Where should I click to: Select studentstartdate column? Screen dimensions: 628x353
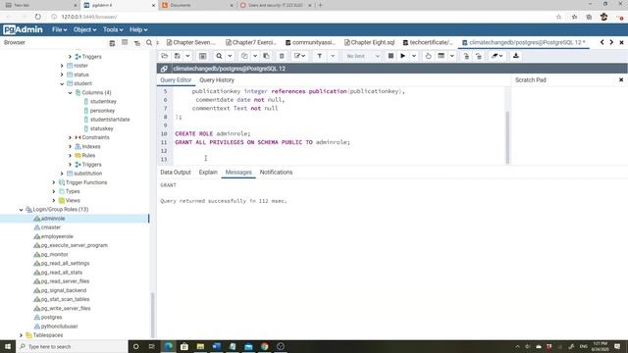click(110, 120)
